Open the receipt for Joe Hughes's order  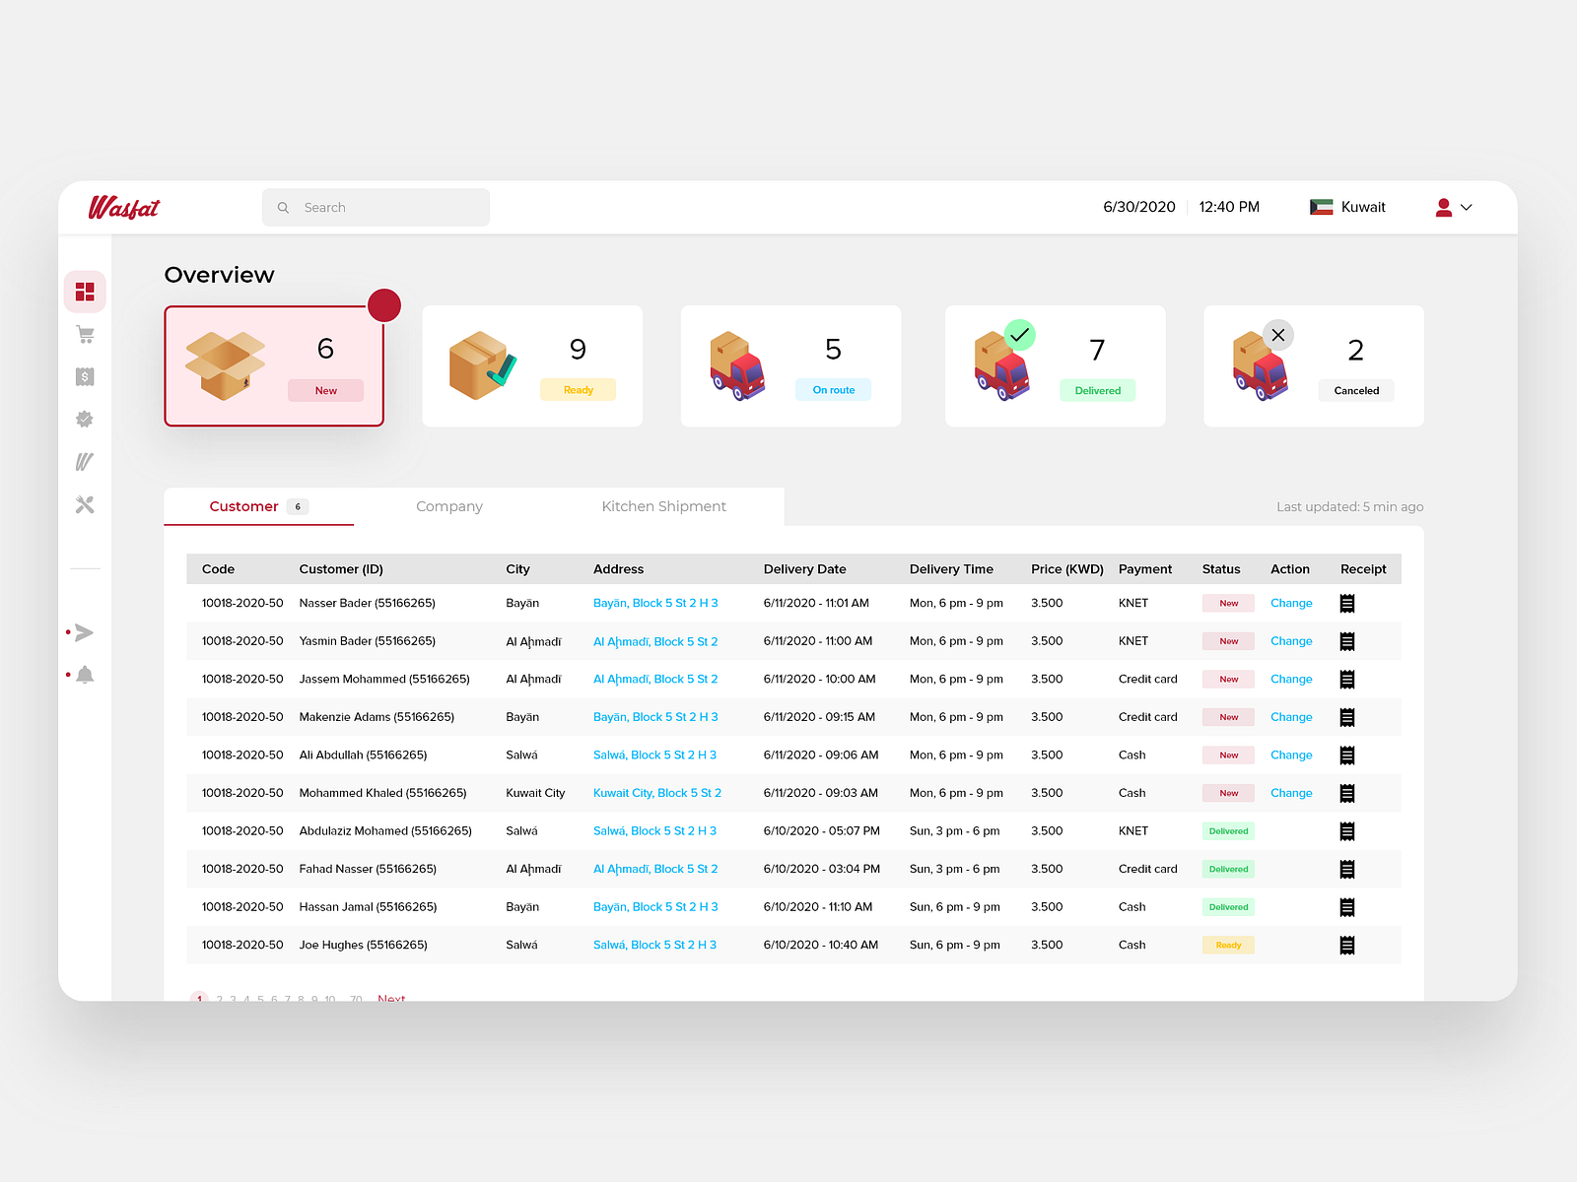pos(1347,945)
